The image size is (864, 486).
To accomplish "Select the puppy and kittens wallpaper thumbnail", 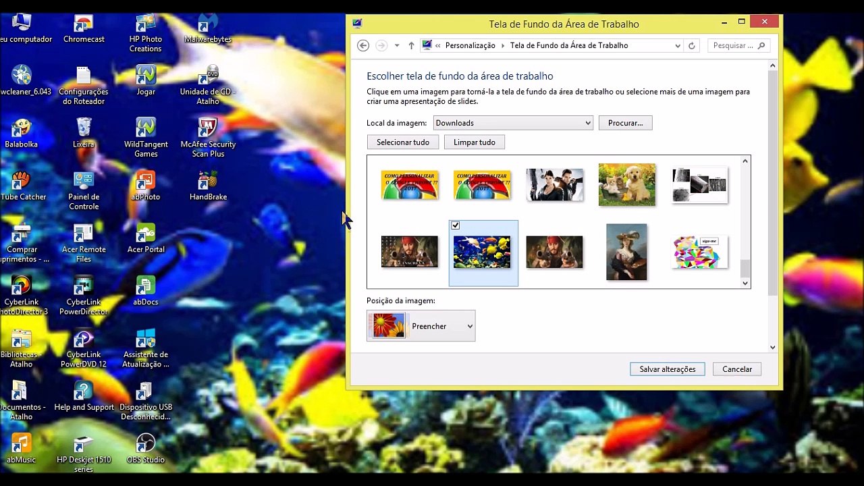I will click(x=627, y=184).
